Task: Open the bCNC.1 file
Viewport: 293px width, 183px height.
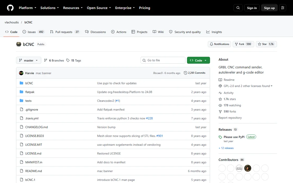Action: (x=30, y=180)
